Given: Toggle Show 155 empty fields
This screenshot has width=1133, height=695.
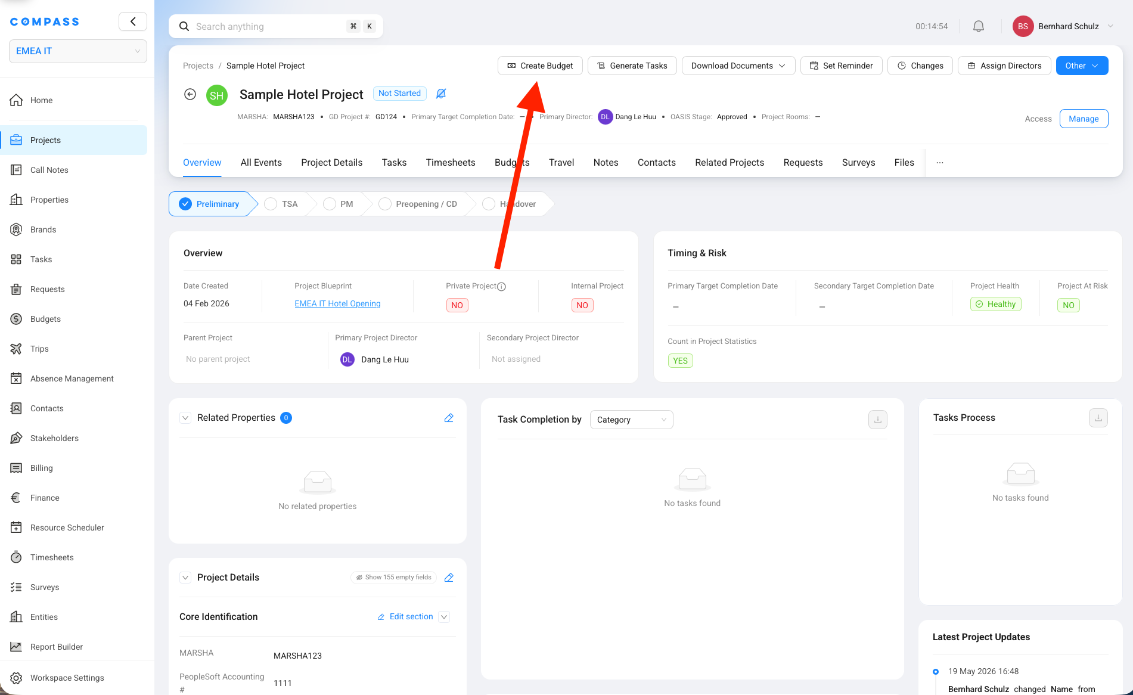Looking at the screenshot, I should tap(393, 577).
